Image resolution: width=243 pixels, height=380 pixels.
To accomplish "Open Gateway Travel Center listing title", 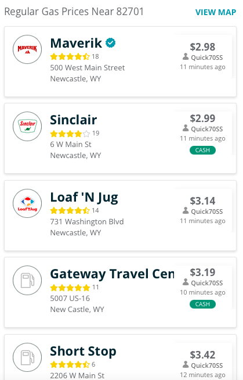I will click(112, 274).
